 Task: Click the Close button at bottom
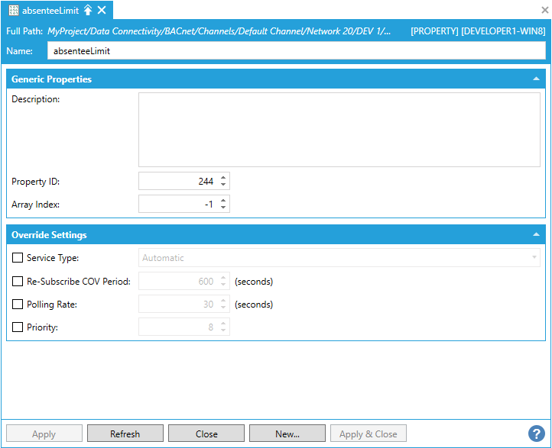pos(206,433)
